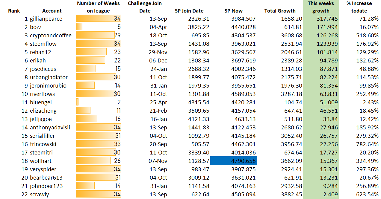Select the trincowski account cell
Screen dimensions: 381x199
[43, 144]
